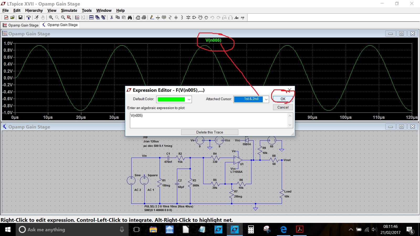Select the Place Inductor tool

(x=182, y=18)
